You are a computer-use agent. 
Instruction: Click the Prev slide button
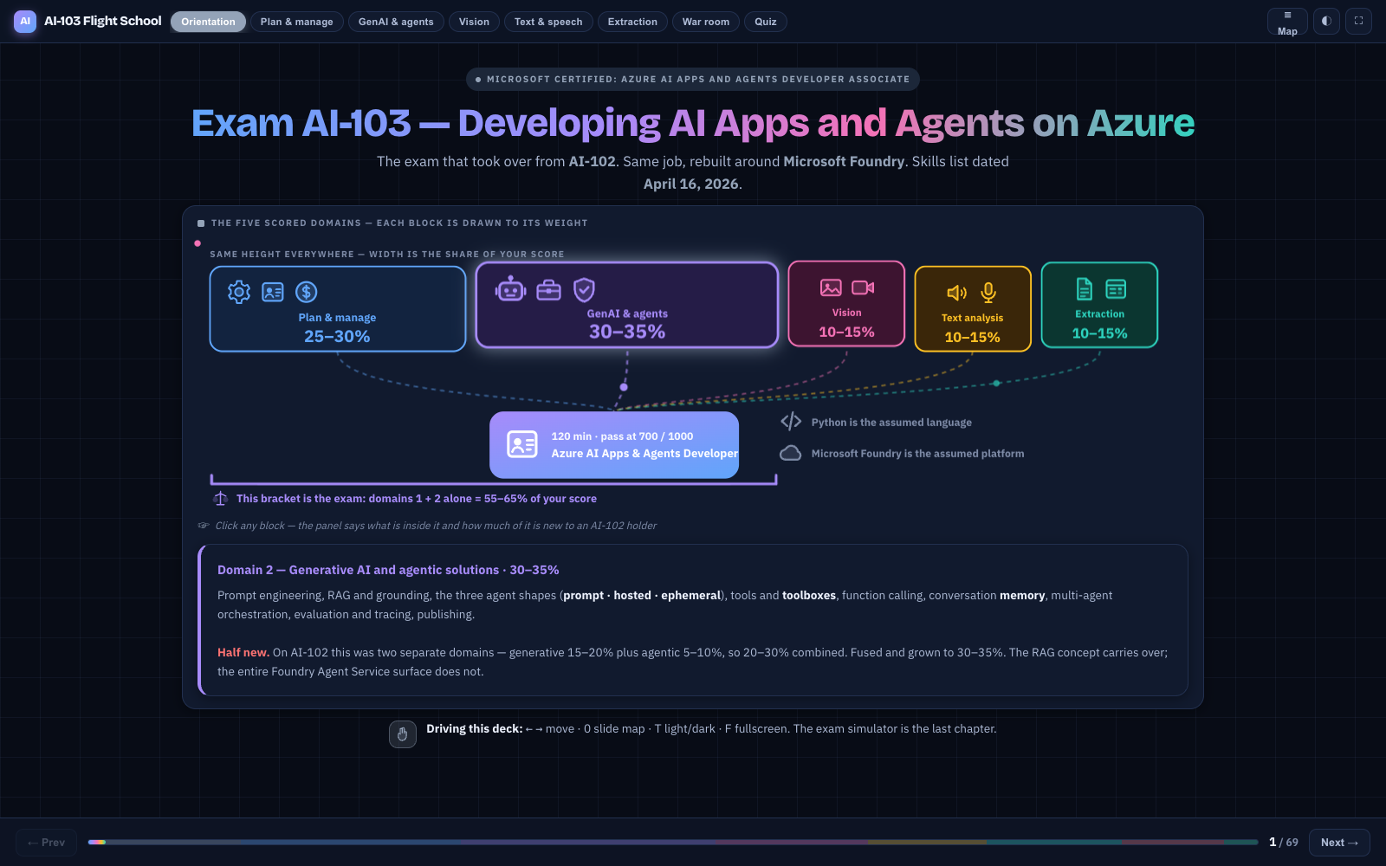(46, 843)
